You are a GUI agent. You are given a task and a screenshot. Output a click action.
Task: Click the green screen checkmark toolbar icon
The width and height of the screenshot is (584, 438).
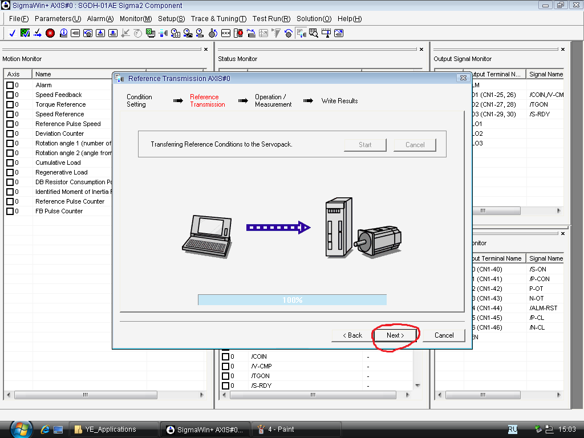coord(25,33)
